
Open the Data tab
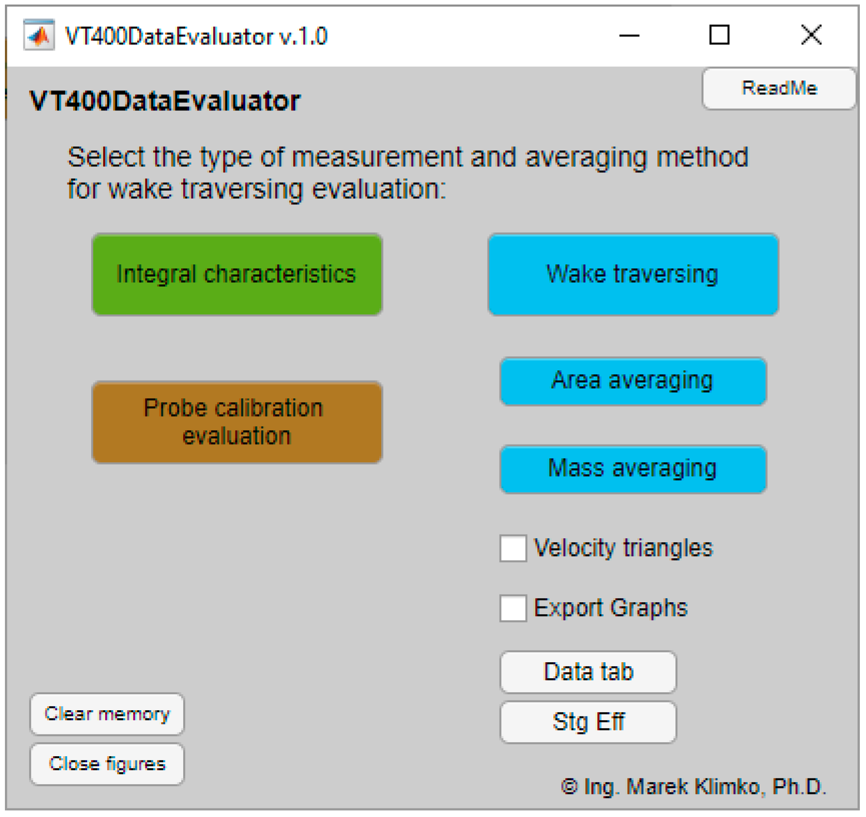click(x=588, y=672)
